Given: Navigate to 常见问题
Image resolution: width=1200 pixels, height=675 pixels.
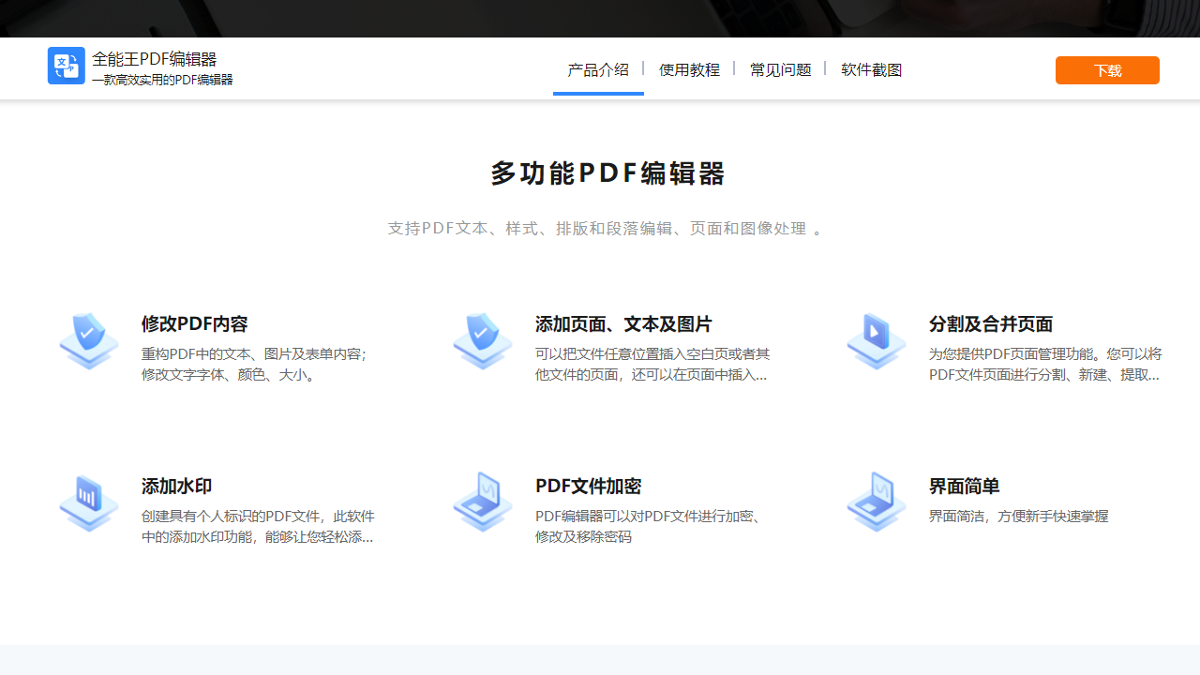Looking at the screenshot, I should pyautogui.click(x=780, y=68).
